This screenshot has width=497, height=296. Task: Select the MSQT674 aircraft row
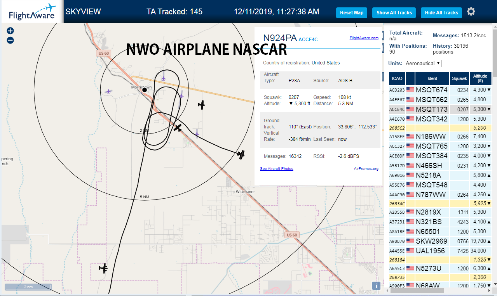tap(440, 90)
